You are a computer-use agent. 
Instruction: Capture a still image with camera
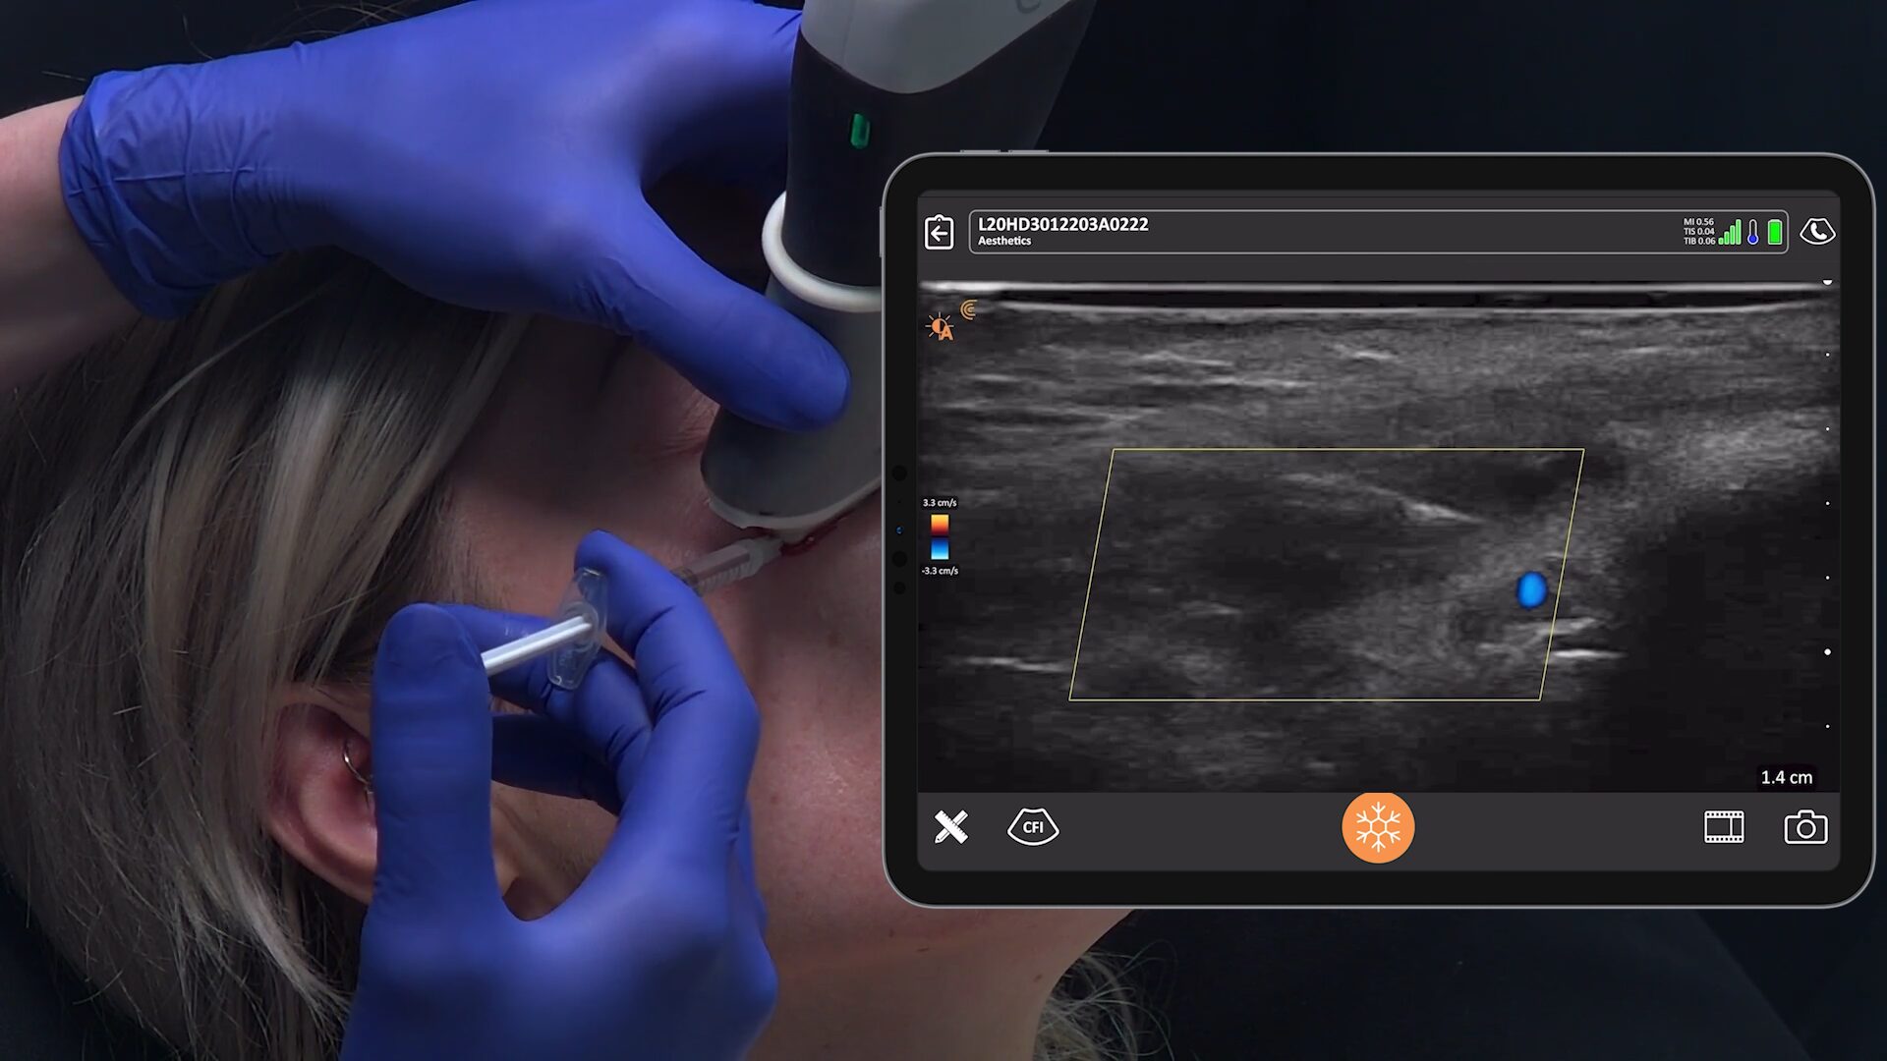pos(1804,827)
